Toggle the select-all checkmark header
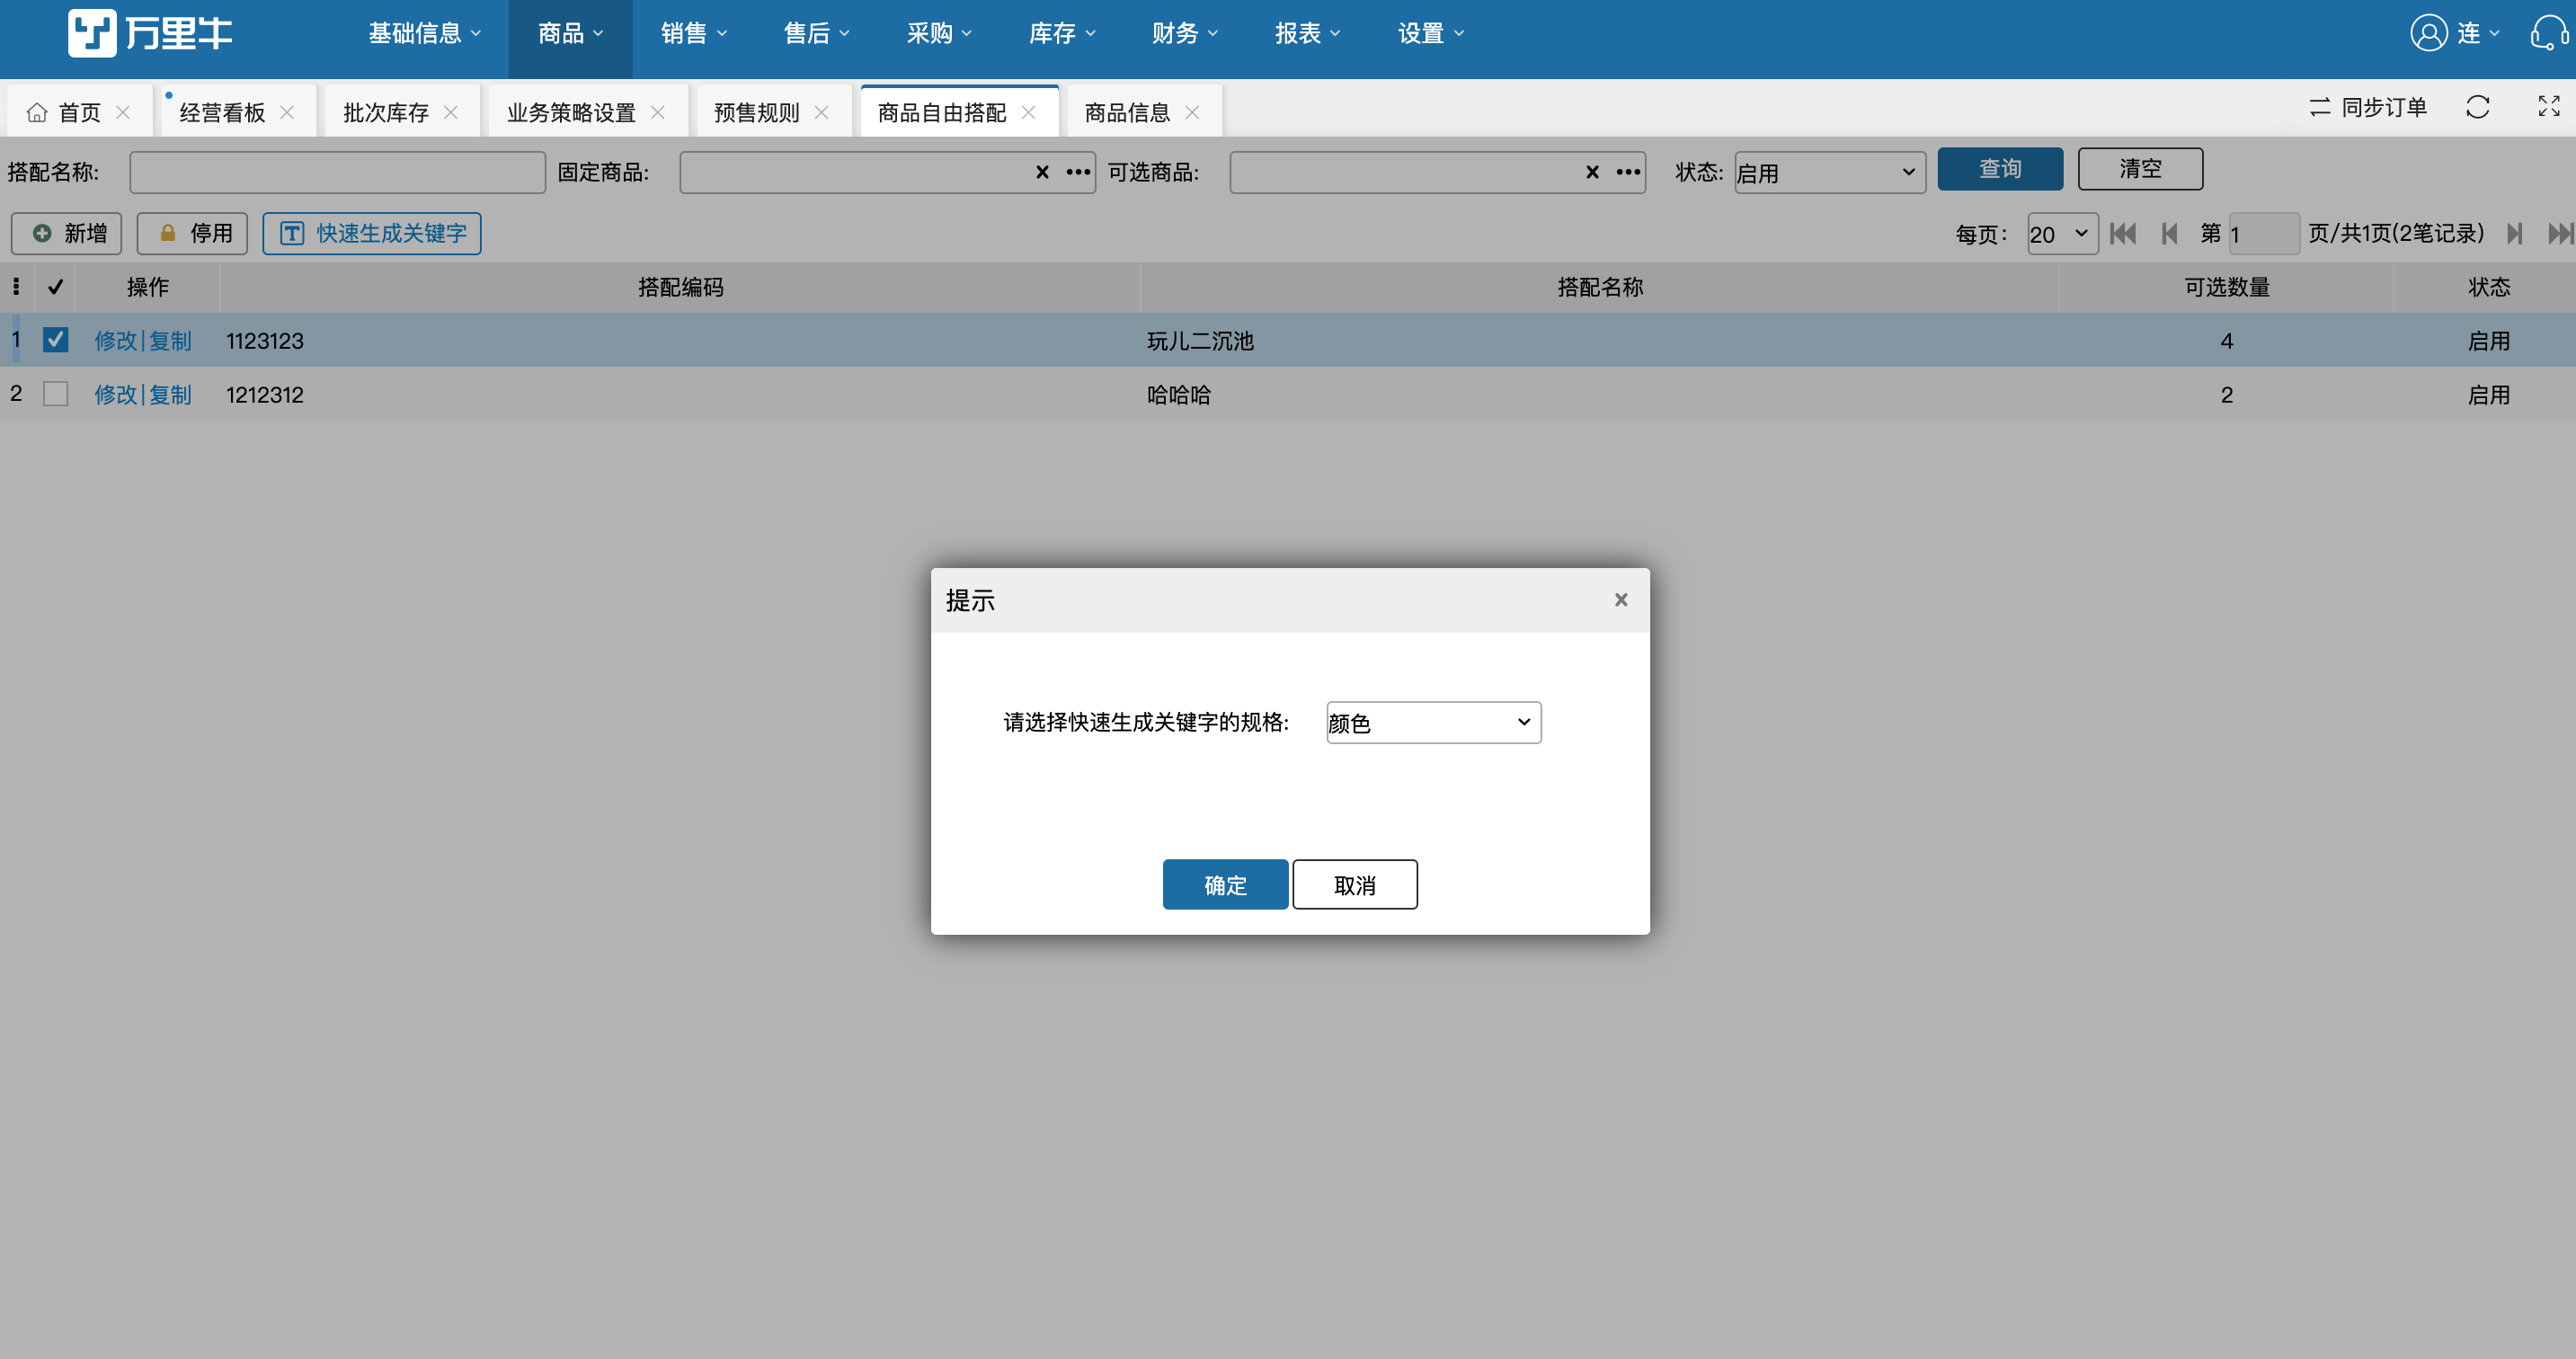This screenshot has height=1359, width=2576. tap(56, 287)
